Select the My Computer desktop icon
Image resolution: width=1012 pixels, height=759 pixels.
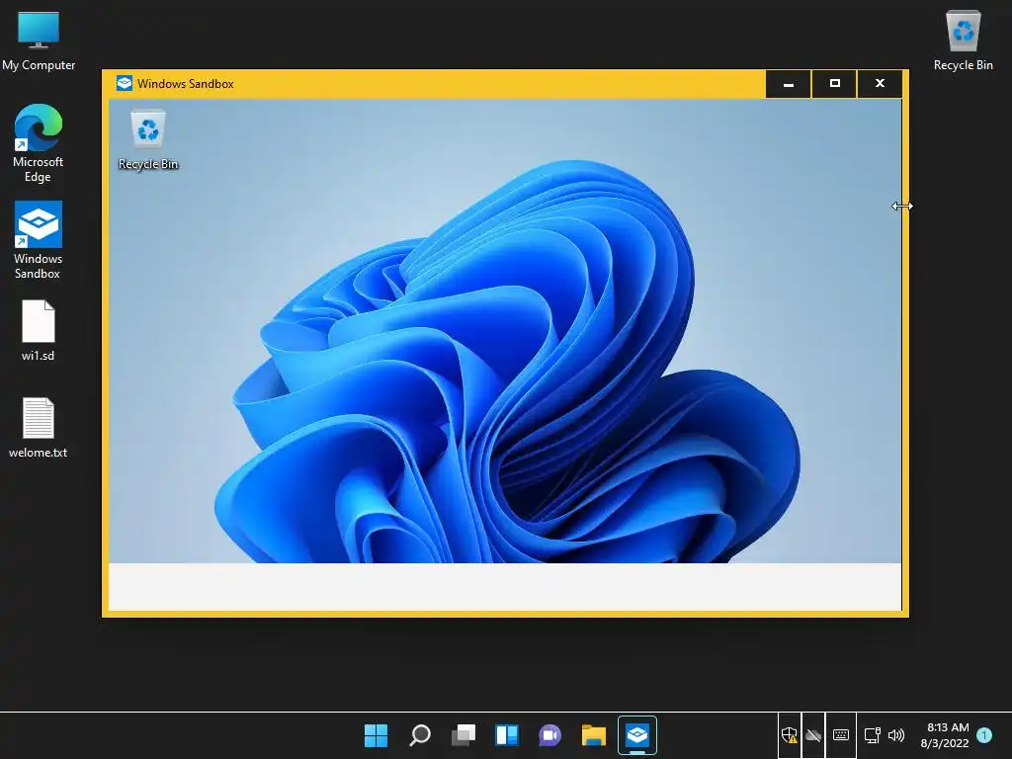tap(39, 40)
